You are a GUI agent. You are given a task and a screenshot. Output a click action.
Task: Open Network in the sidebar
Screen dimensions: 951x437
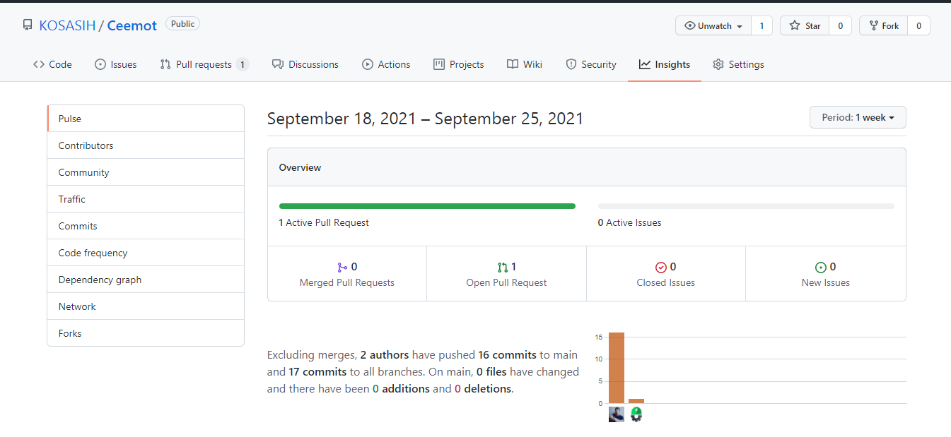pyautogui.click(x=146, y=306)
